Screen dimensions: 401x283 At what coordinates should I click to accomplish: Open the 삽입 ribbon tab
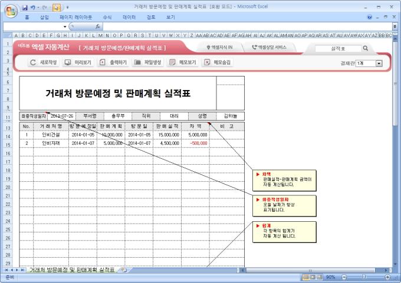[x=44, y=17]
